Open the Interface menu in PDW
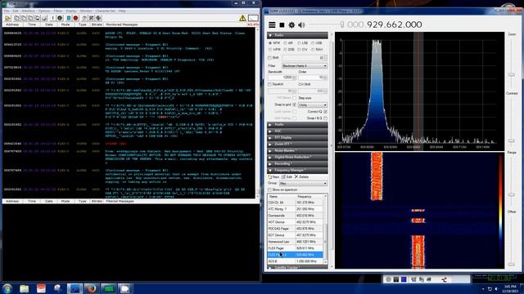 pos(29,11)
